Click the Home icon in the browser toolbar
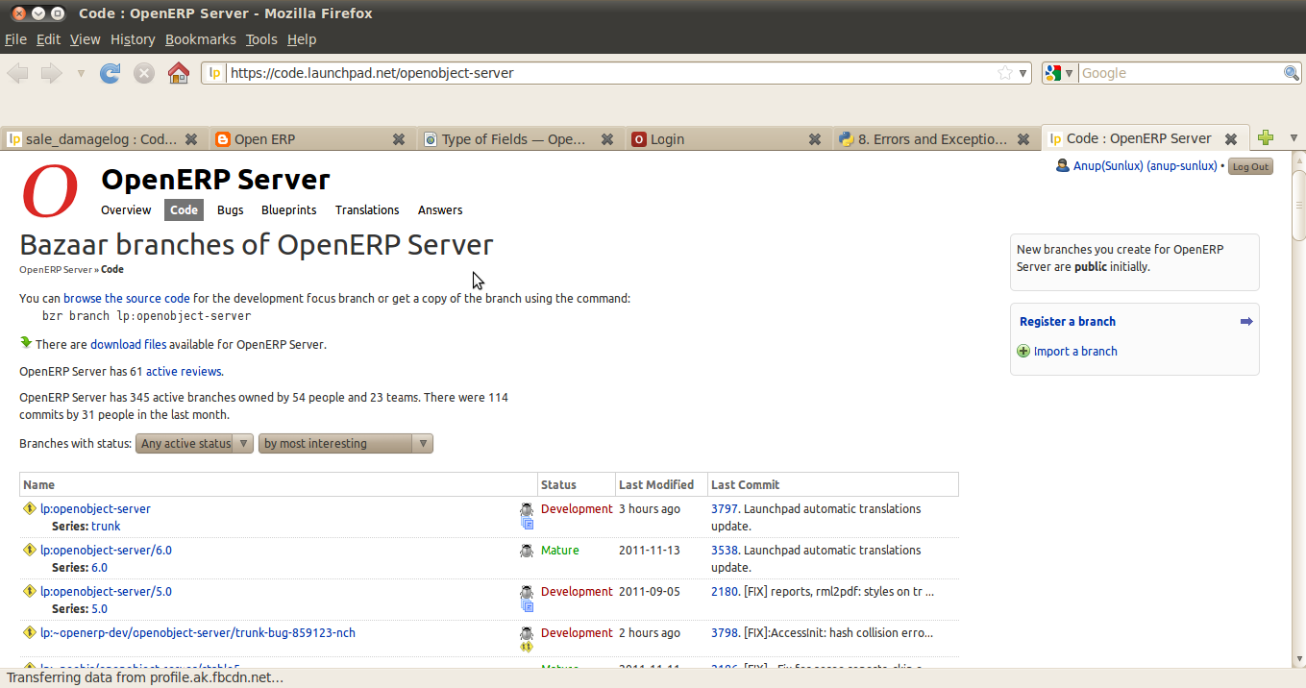 [x=179, y=72]
